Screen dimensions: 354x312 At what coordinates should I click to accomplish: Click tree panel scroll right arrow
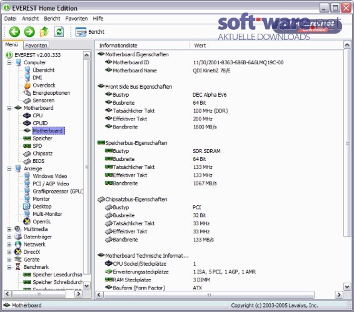pos(79,294)
